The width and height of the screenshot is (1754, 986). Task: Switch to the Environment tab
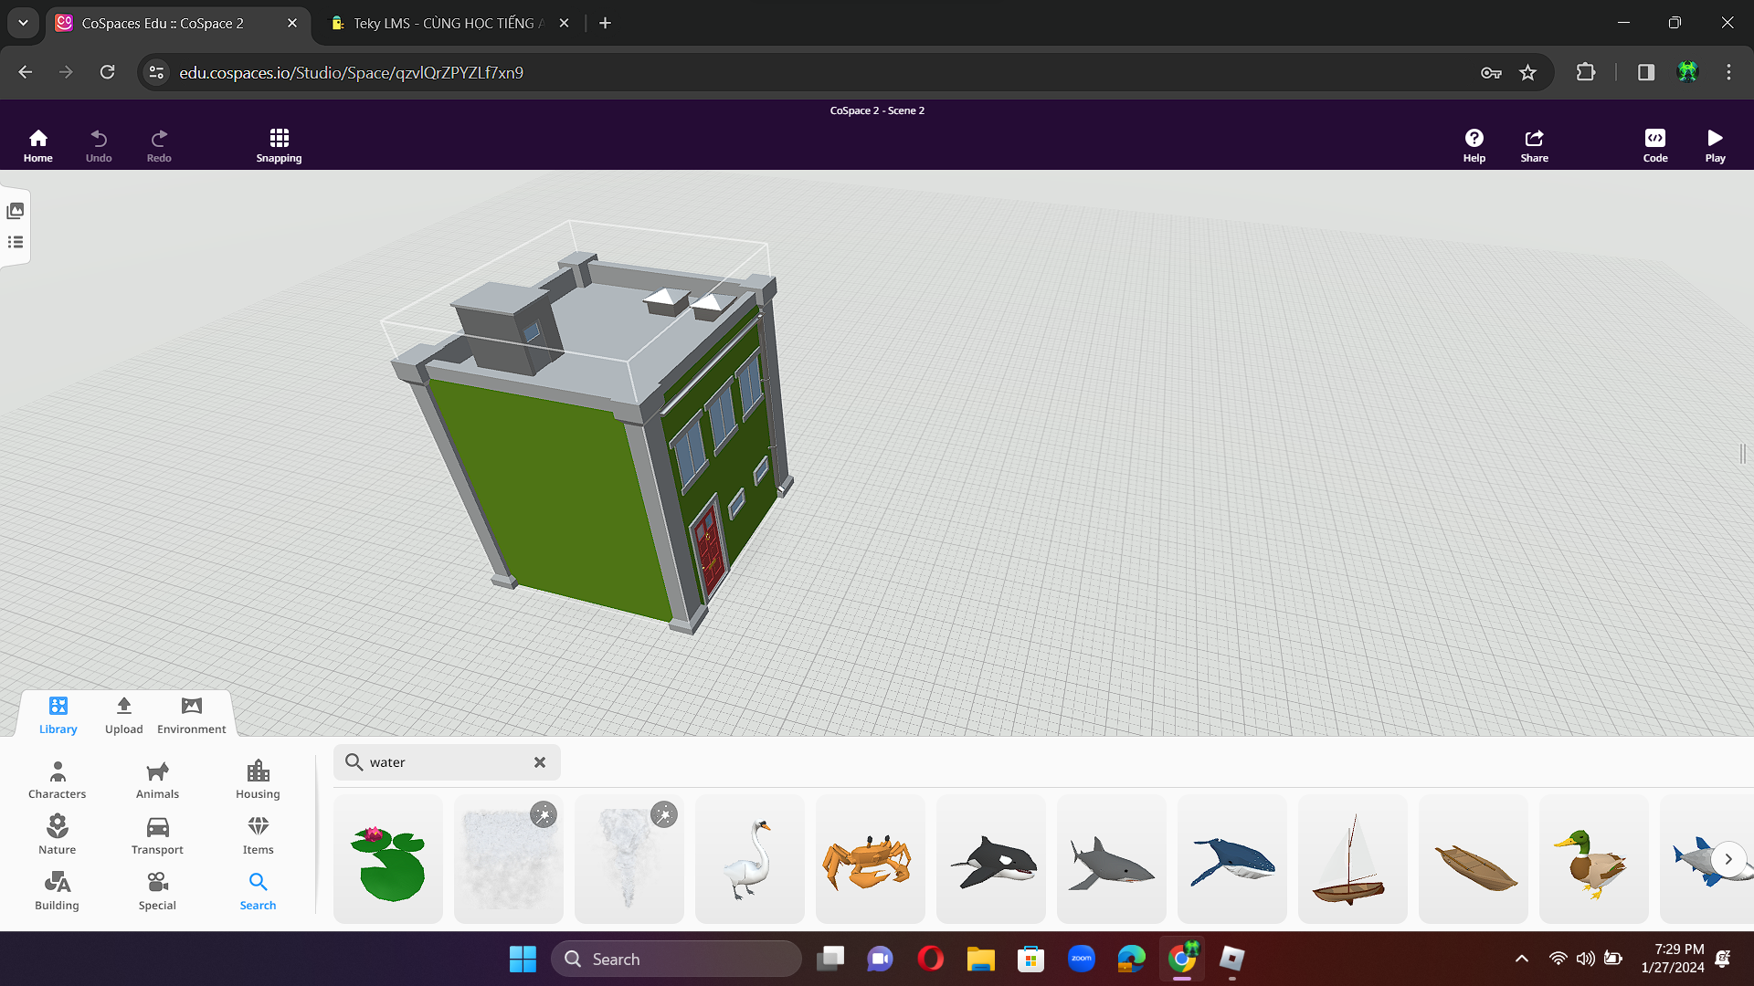point(192,716)
